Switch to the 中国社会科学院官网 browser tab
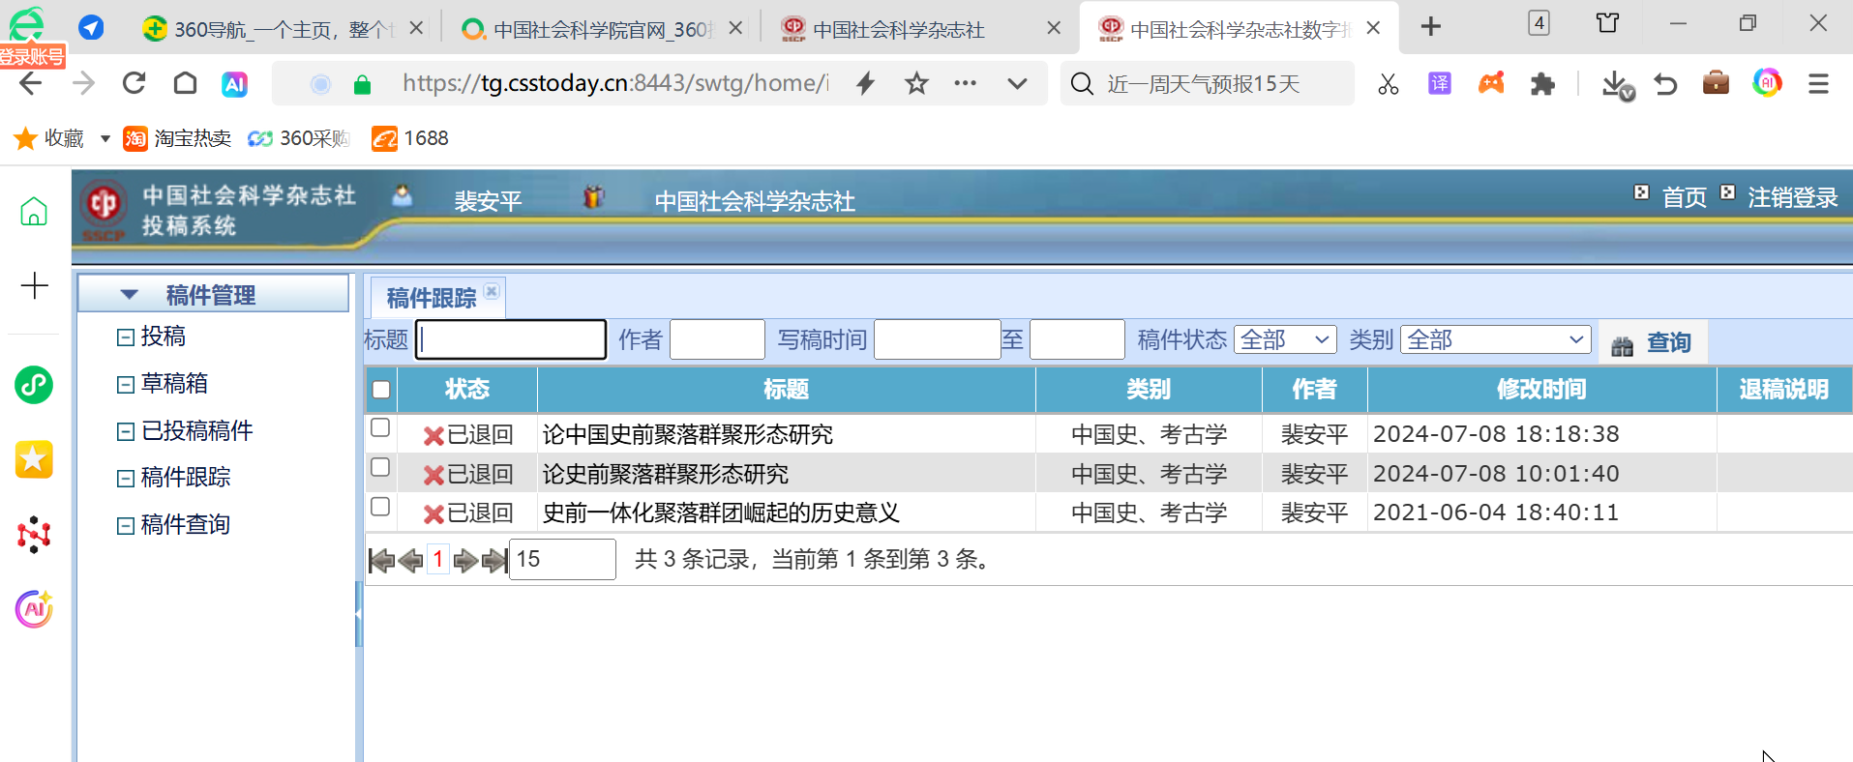This screenshot has height=762, width=1853. coord(600,29)
